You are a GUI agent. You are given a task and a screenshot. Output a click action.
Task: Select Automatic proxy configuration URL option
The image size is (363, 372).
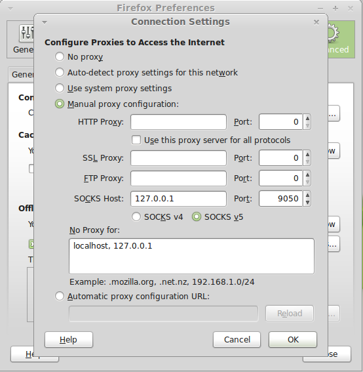pyautogui.click(x=59, y=296)
